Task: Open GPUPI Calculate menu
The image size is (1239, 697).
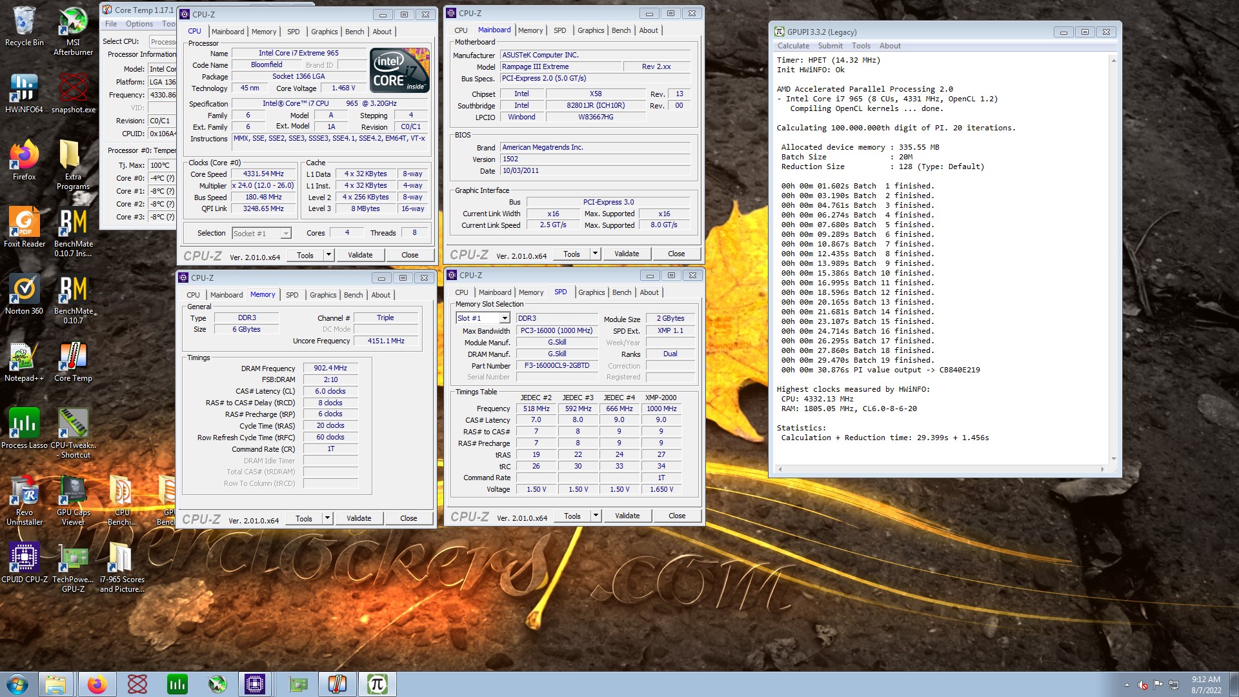Action: [x=793, y=46]
